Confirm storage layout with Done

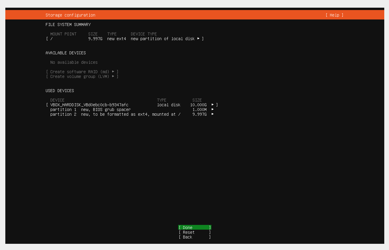click(x=195, y=228)
